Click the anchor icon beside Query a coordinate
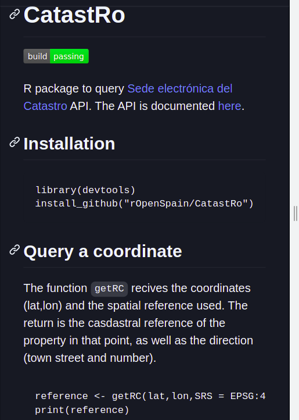Image resolution: width=299 pixels, height=420 pixels. pos(15,250)
